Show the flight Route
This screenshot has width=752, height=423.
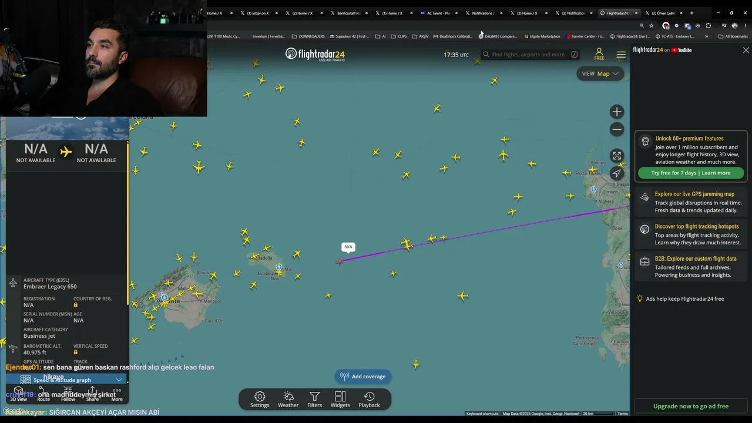point(43,393)
